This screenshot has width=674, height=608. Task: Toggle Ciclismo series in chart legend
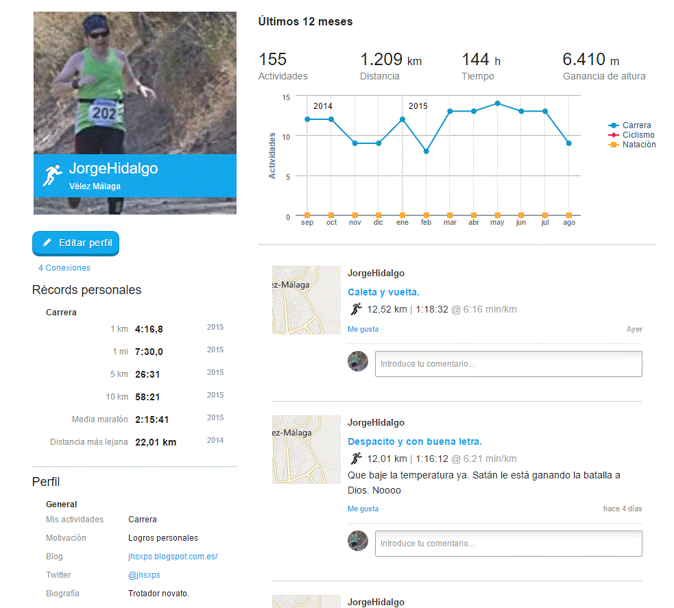point(631,135)
